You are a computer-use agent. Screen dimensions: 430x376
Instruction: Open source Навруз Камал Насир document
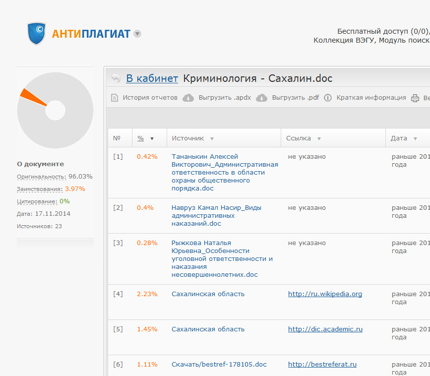[216, 216]
